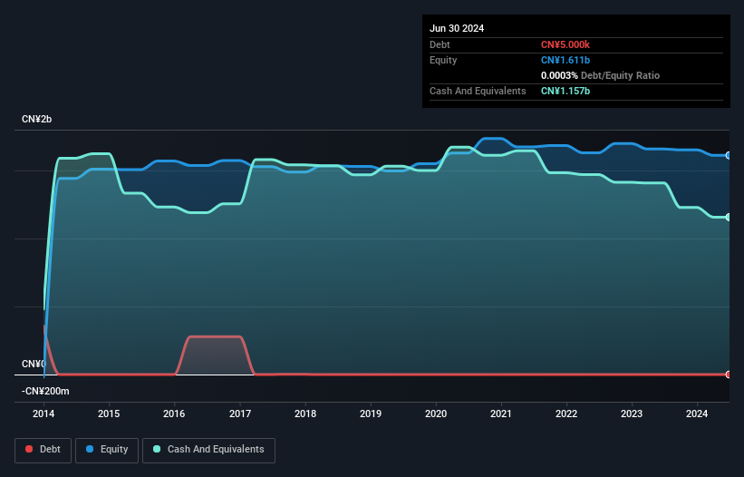Click Cash And Equivalents label in tooltip
Image resolution: width=744 pixels, height=477 pixels.
point(478,91)
